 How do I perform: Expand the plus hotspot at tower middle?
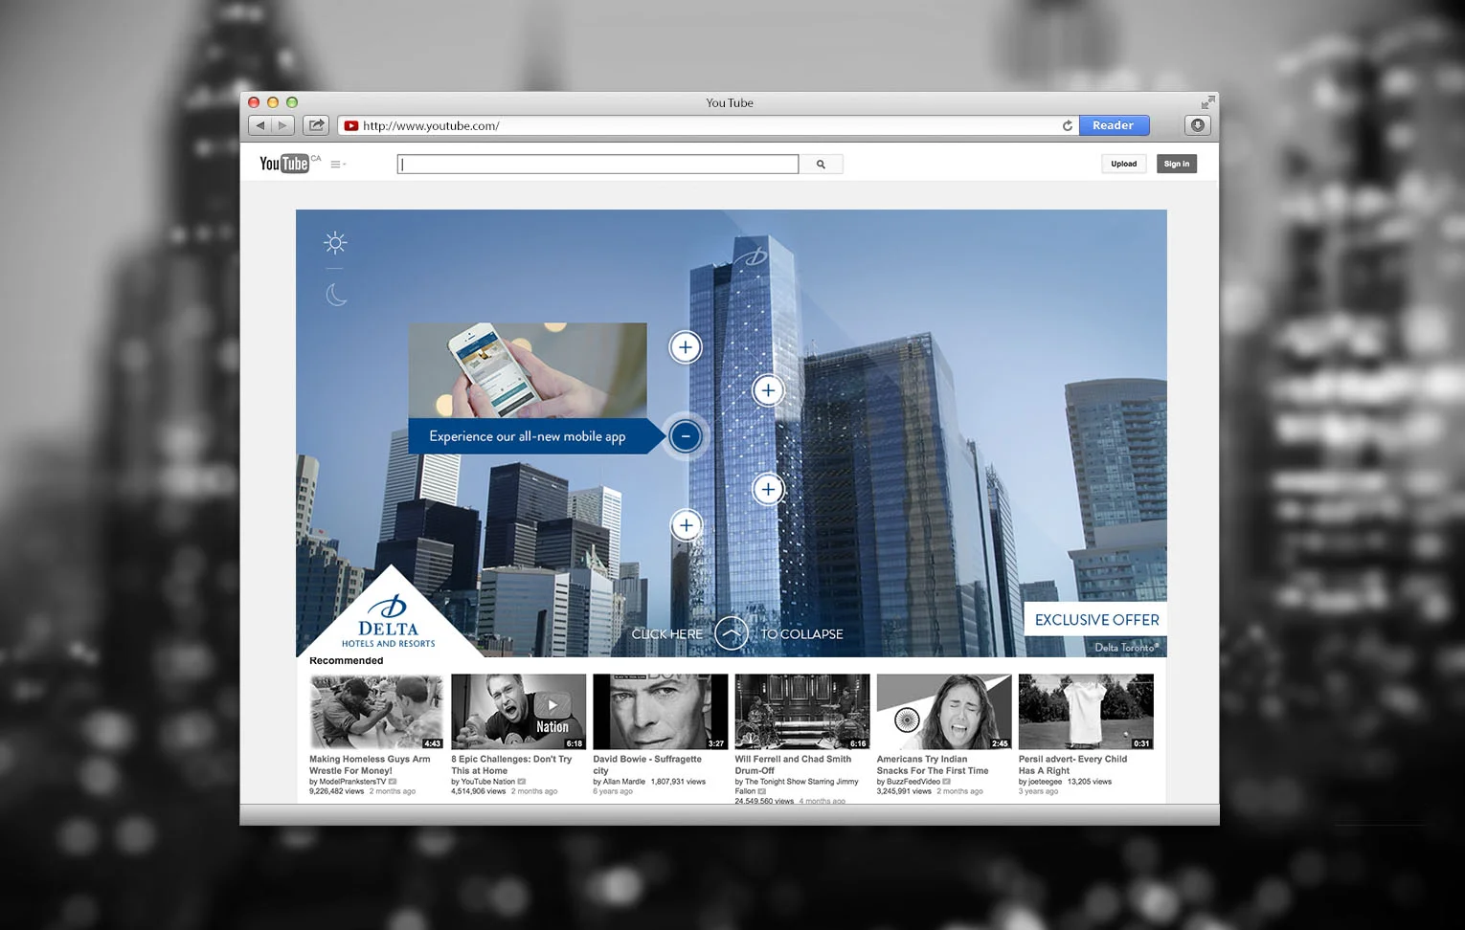(768, 490)
